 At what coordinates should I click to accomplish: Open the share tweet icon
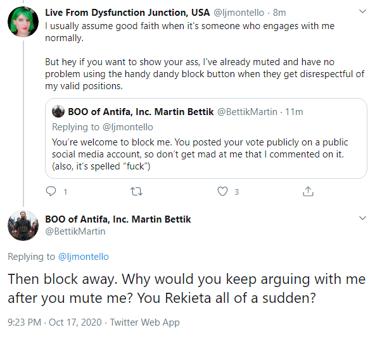(x=308, y=192)
